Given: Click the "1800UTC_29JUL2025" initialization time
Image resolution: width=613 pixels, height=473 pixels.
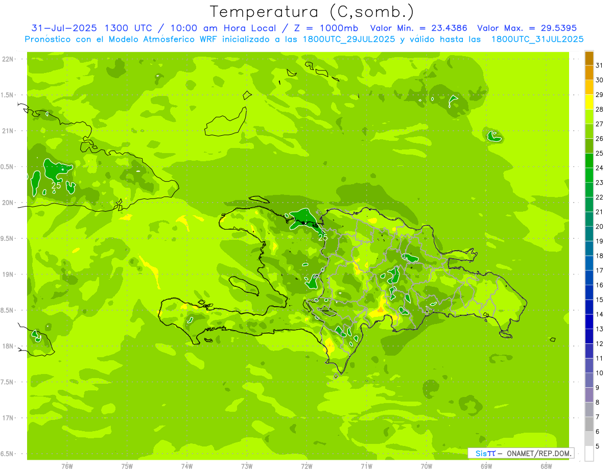Looking at the screenshot, I should (x=349, y=39).
